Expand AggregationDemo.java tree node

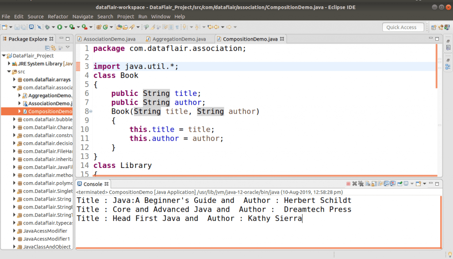pos(19,95)
